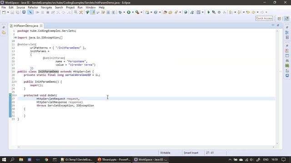Open the Forward history dropdown arrow

(266, 12)
